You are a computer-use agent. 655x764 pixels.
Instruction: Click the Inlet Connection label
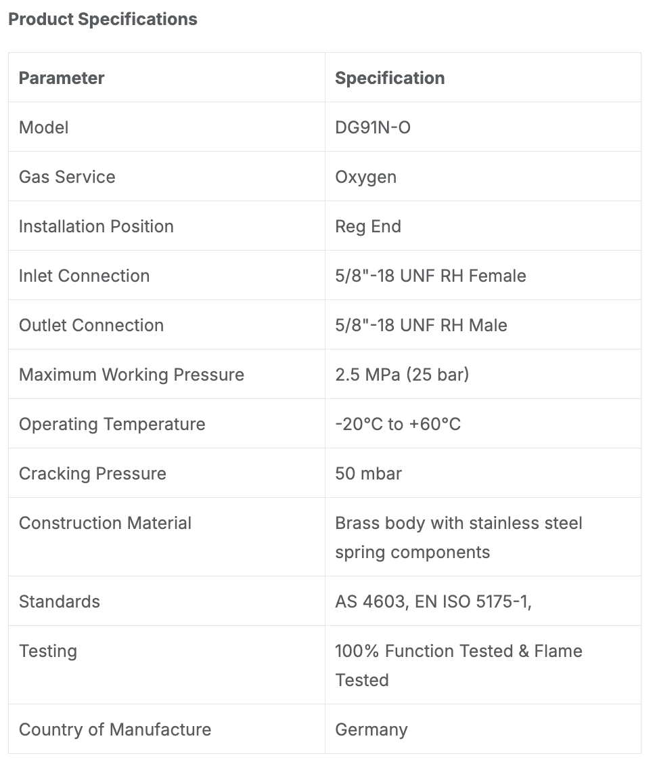(84, 276)
